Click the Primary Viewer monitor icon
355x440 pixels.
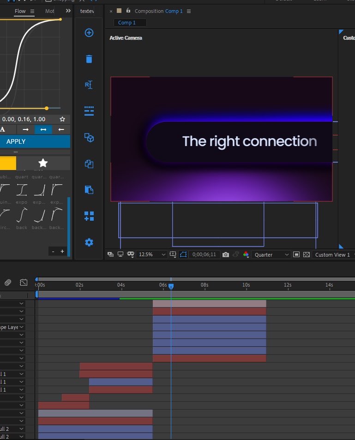coord(120,254)
